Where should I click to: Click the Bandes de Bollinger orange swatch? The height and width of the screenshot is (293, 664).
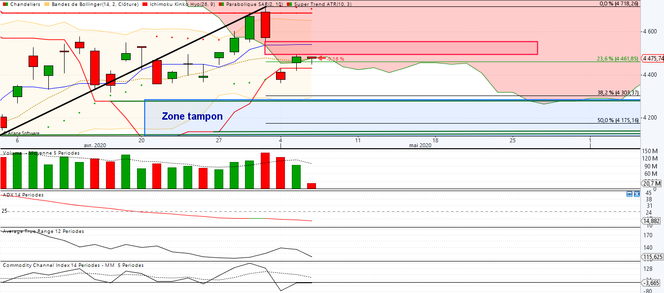pyautogui.click(x=47, y=4)
